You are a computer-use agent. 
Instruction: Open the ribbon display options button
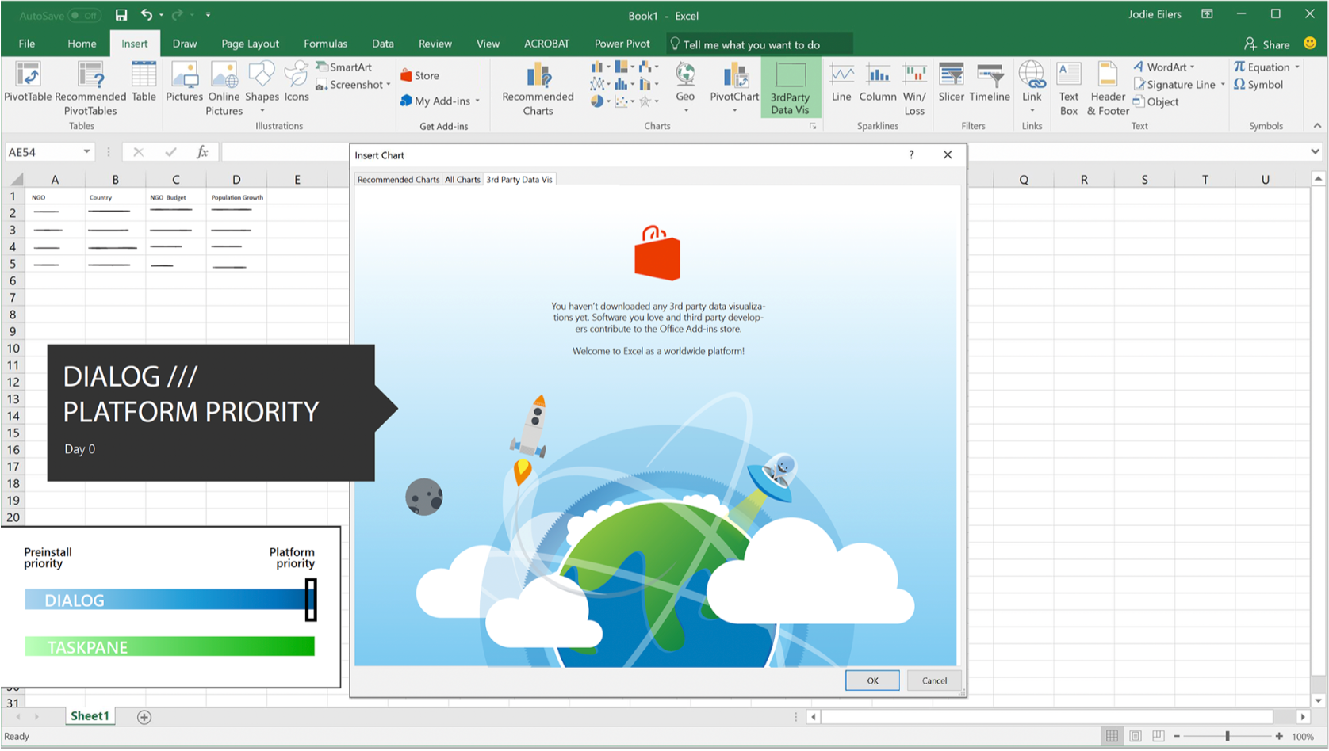tap(1207, 14)
